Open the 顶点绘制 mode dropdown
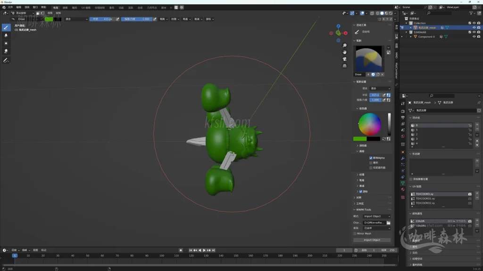Screen dimensions: 483x271 pyautogui.click(x=22, y=13)
